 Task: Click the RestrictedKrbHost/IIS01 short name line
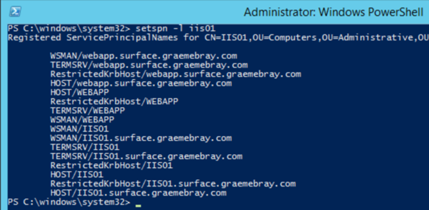112,166
